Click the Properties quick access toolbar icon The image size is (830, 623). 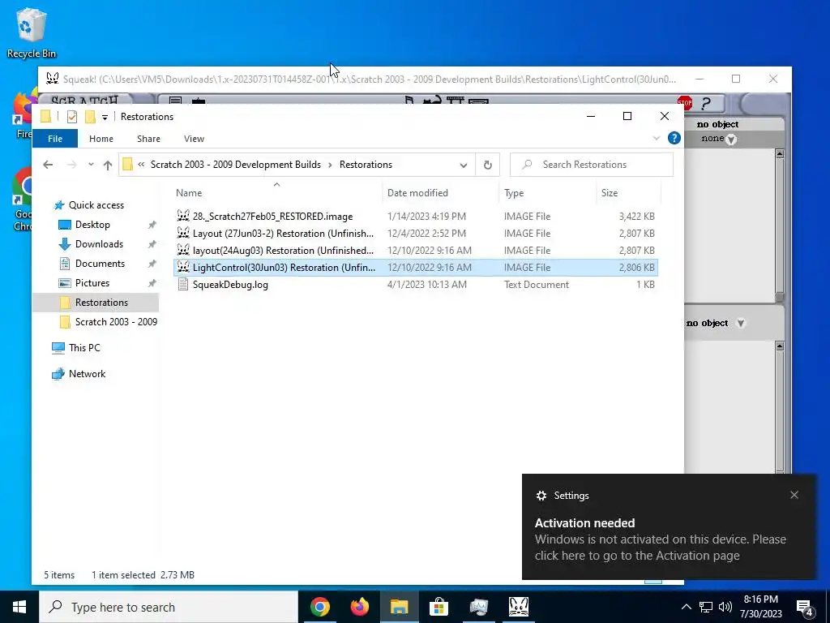(x=72, y=117)
